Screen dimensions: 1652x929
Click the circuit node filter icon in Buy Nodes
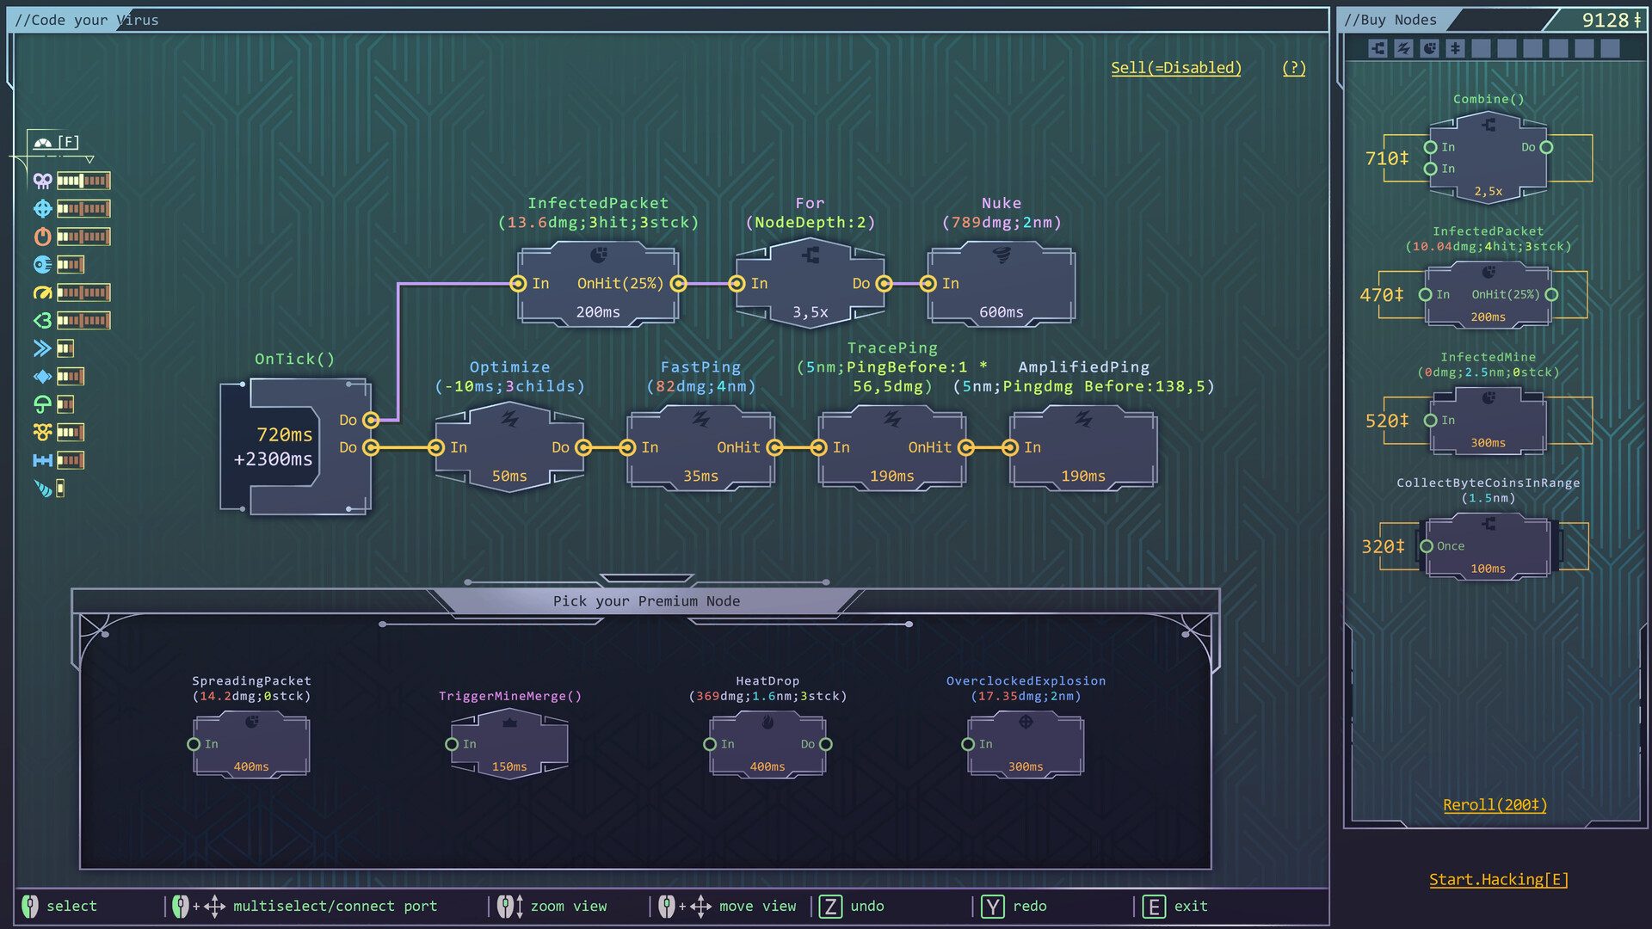coord(1377,49)
